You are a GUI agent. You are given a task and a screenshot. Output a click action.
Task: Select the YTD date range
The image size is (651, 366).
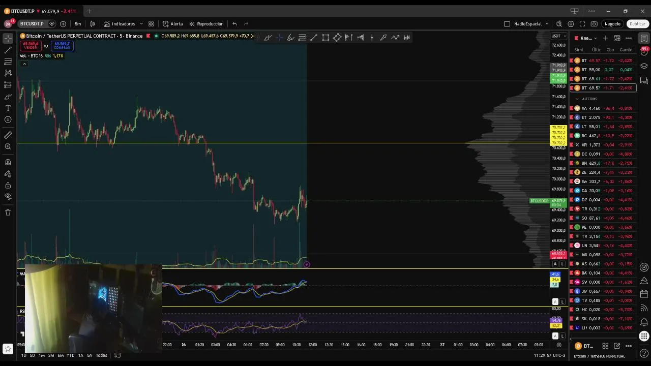tap(71, 355)
